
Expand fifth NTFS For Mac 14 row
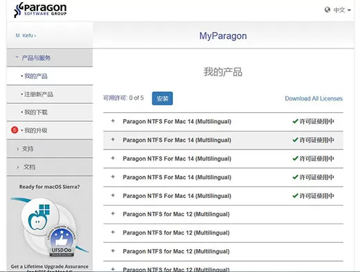point(113,195)
